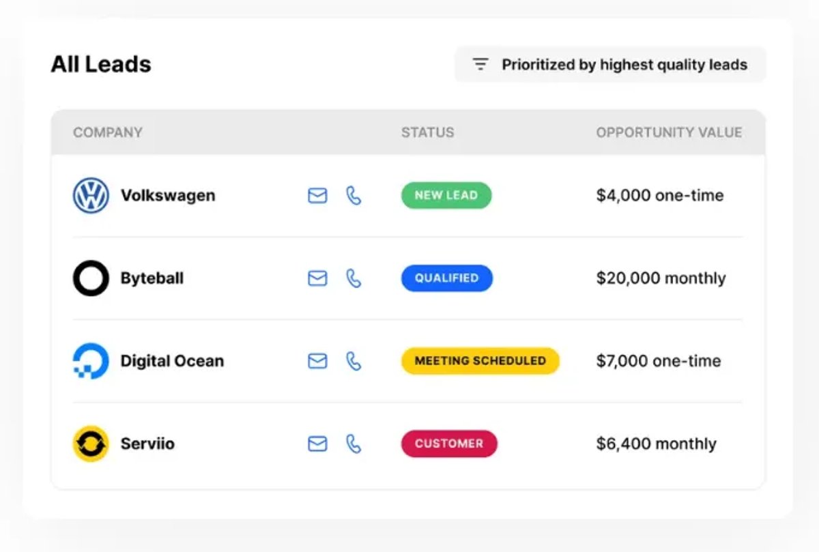The image size is (819, 552).
Task: Open the Volkswagen company name
Action: point(168,196)
